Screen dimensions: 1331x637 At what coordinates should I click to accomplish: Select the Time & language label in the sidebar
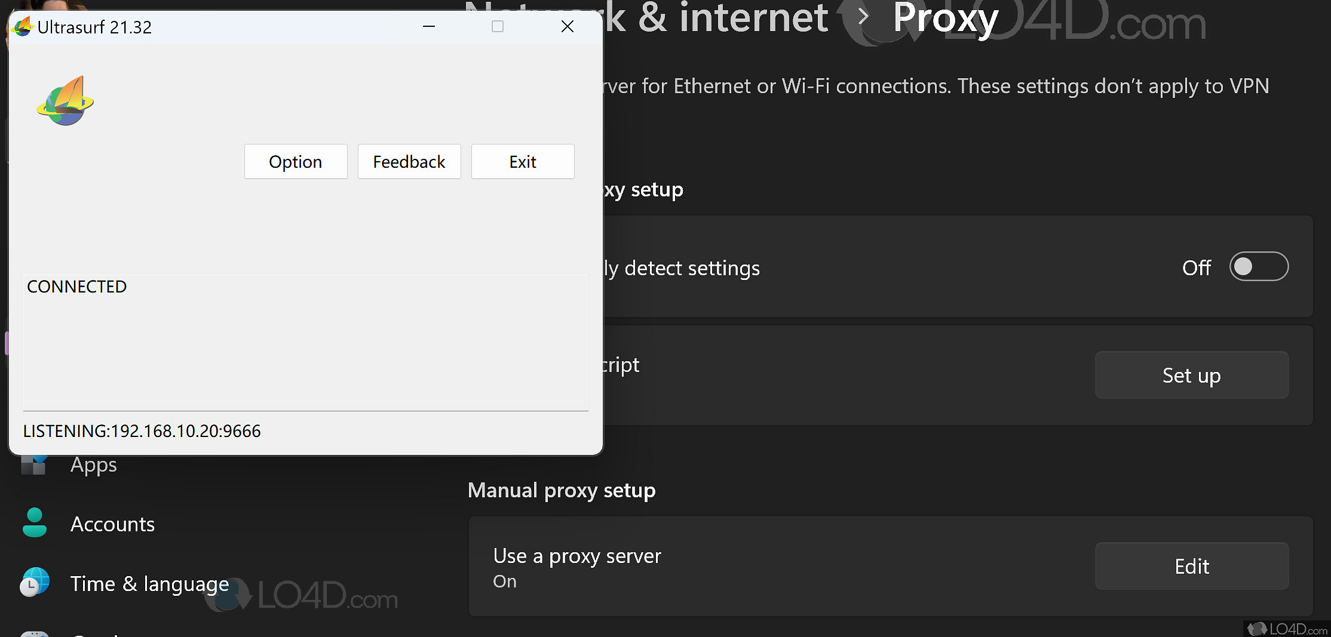(149, 584)
